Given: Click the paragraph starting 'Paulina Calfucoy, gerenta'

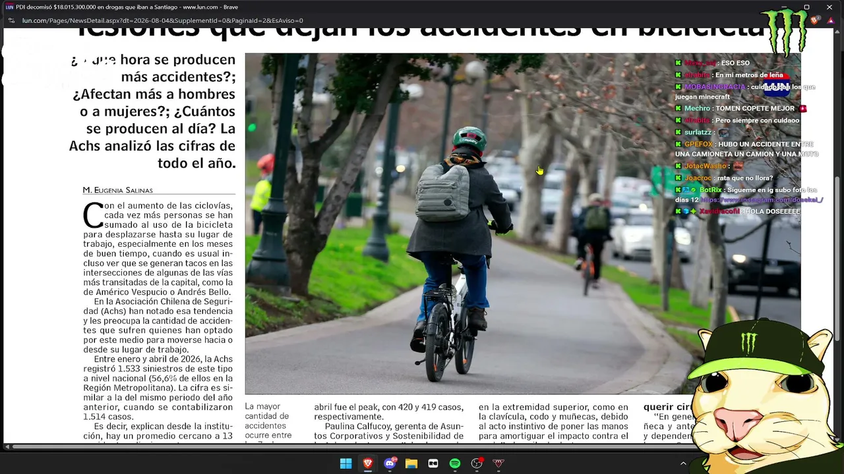Looking at the screenshot, I should click(x=389, y=431).
